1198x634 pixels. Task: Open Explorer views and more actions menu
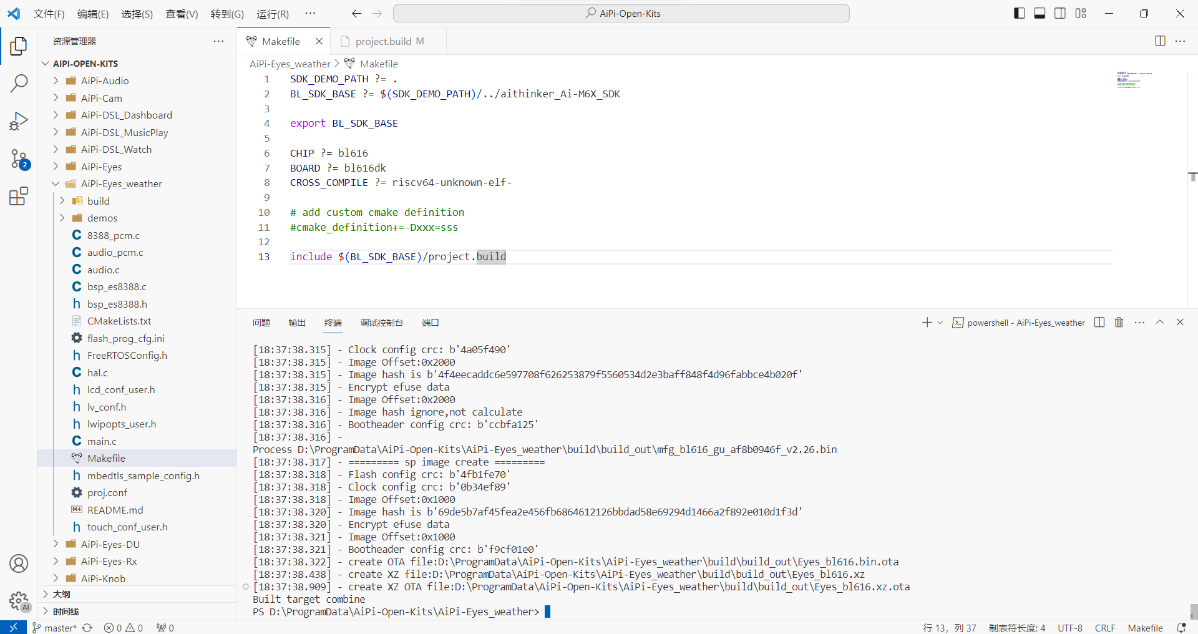[x=218, y=41]
